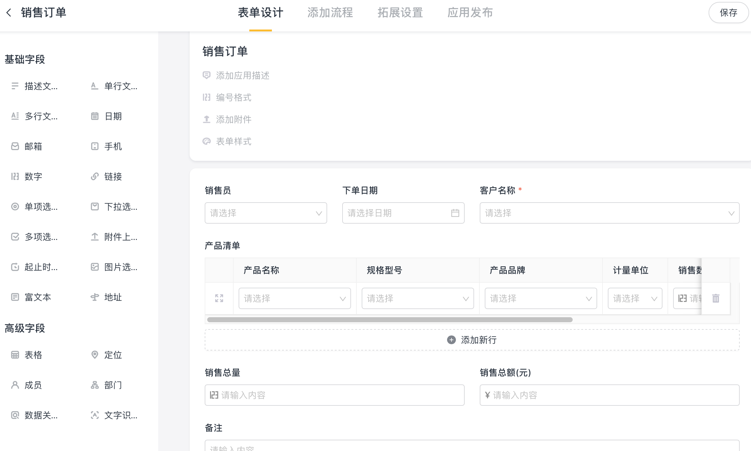The height and width of the screenshot is (451, 751).
Task: Click the product table horizontal scrollbar
Action: [389, 320]
